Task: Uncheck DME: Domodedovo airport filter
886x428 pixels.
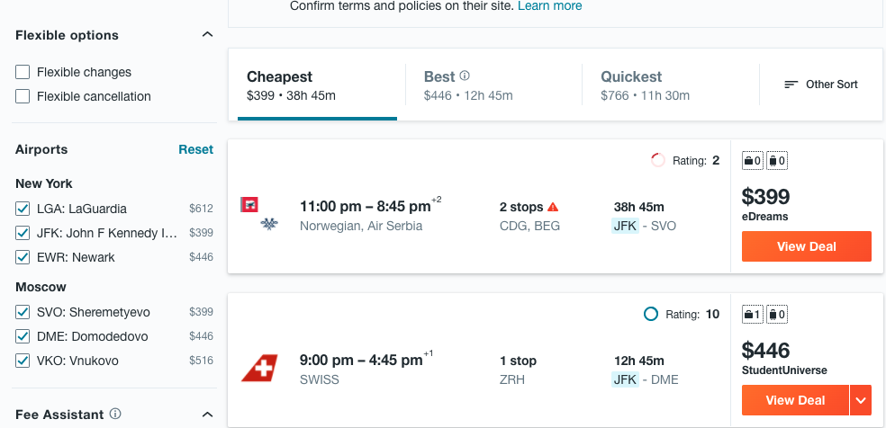Action: point(23,336)
